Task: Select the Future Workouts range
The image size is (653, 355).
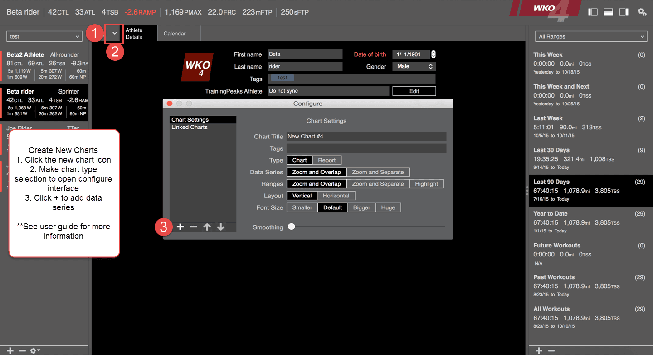Action: pos(591,254)
